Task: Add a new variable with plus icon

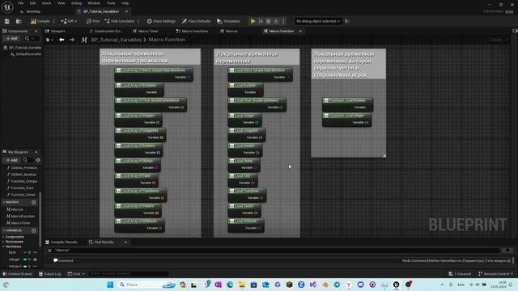Action: [x=33, y=230]
